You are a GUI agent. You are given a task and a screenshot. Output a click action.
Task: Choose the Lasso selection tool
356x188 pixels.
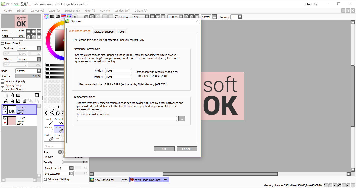(52, 108)
